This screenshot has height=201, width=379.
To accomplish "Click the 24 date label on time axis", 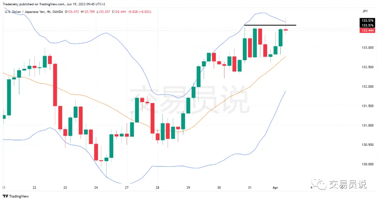I will point(96,188).
